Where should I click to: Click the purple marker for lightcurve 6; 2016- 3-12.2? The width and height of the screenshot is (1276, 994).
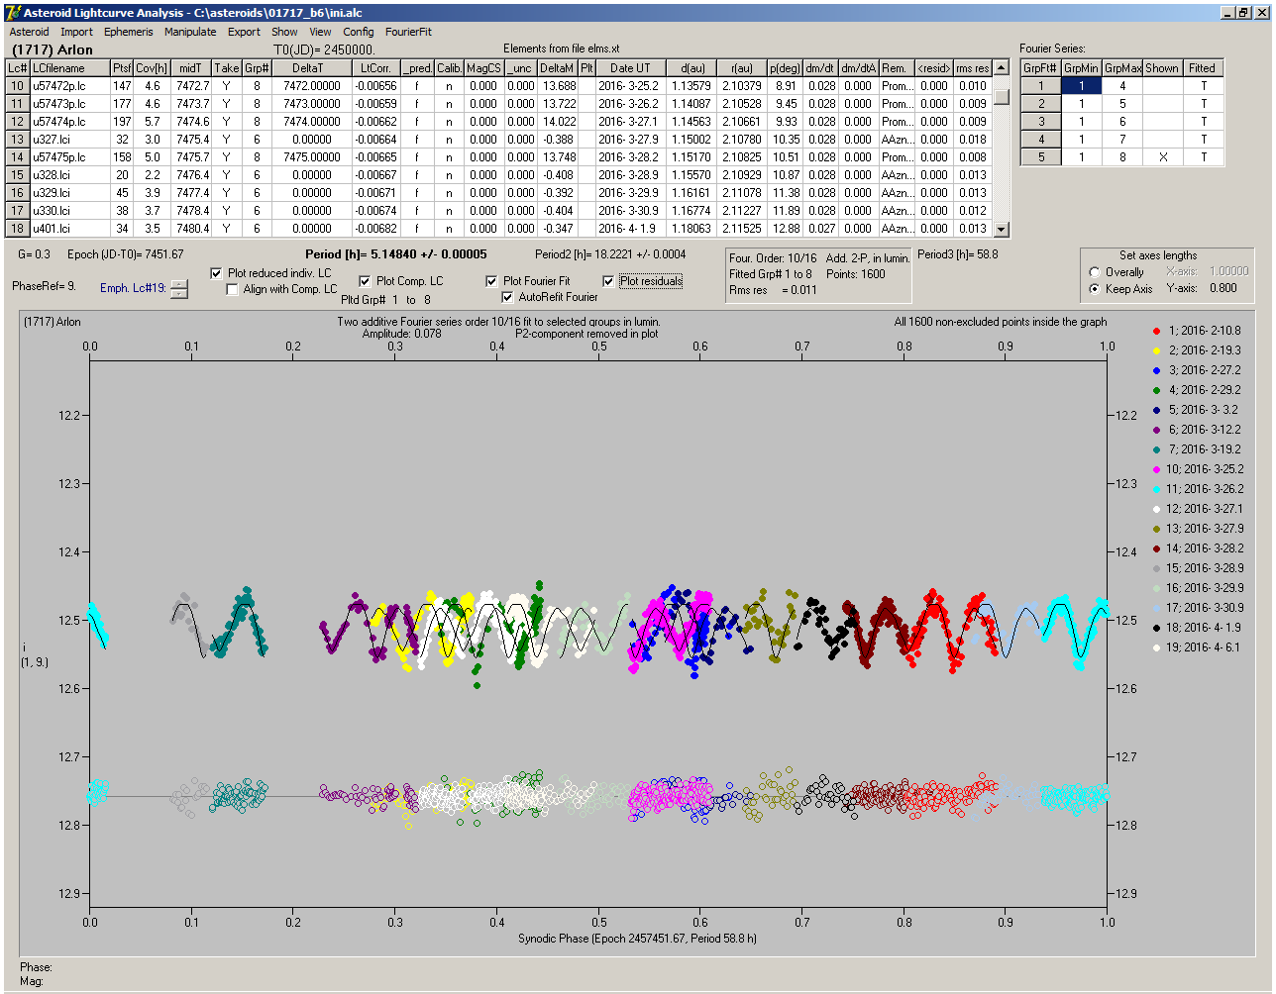click(1158, 430)
